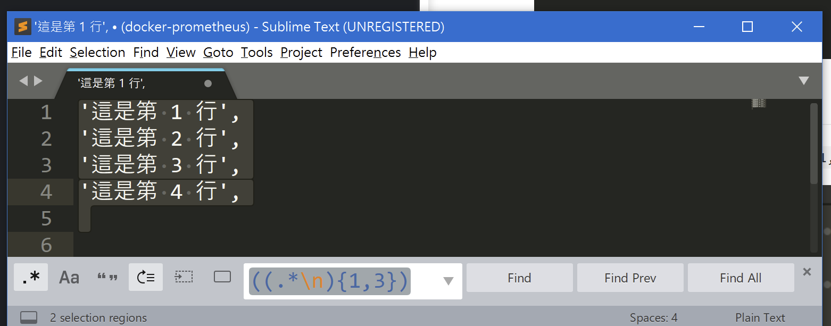Screen dimensions: 831x326
Task: Change indentation via Spaces: 4 control
Action: point(653,317)
